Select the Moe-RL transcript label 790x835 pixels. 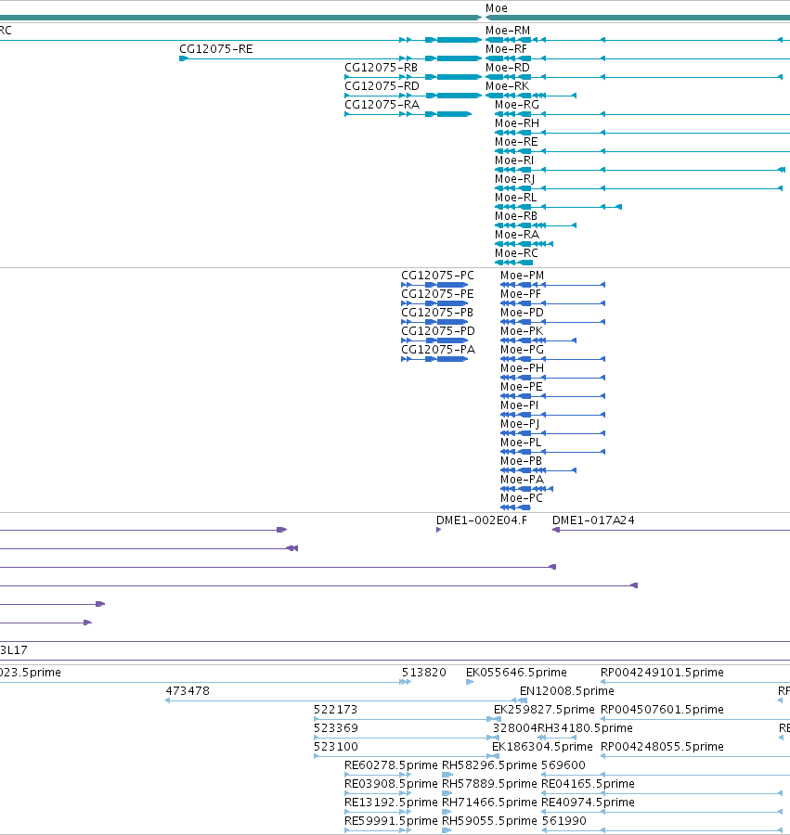515,198
